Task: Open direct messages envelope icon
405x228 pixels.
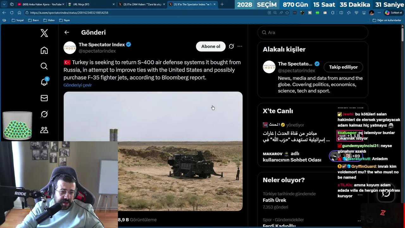Action: (44, 98)
